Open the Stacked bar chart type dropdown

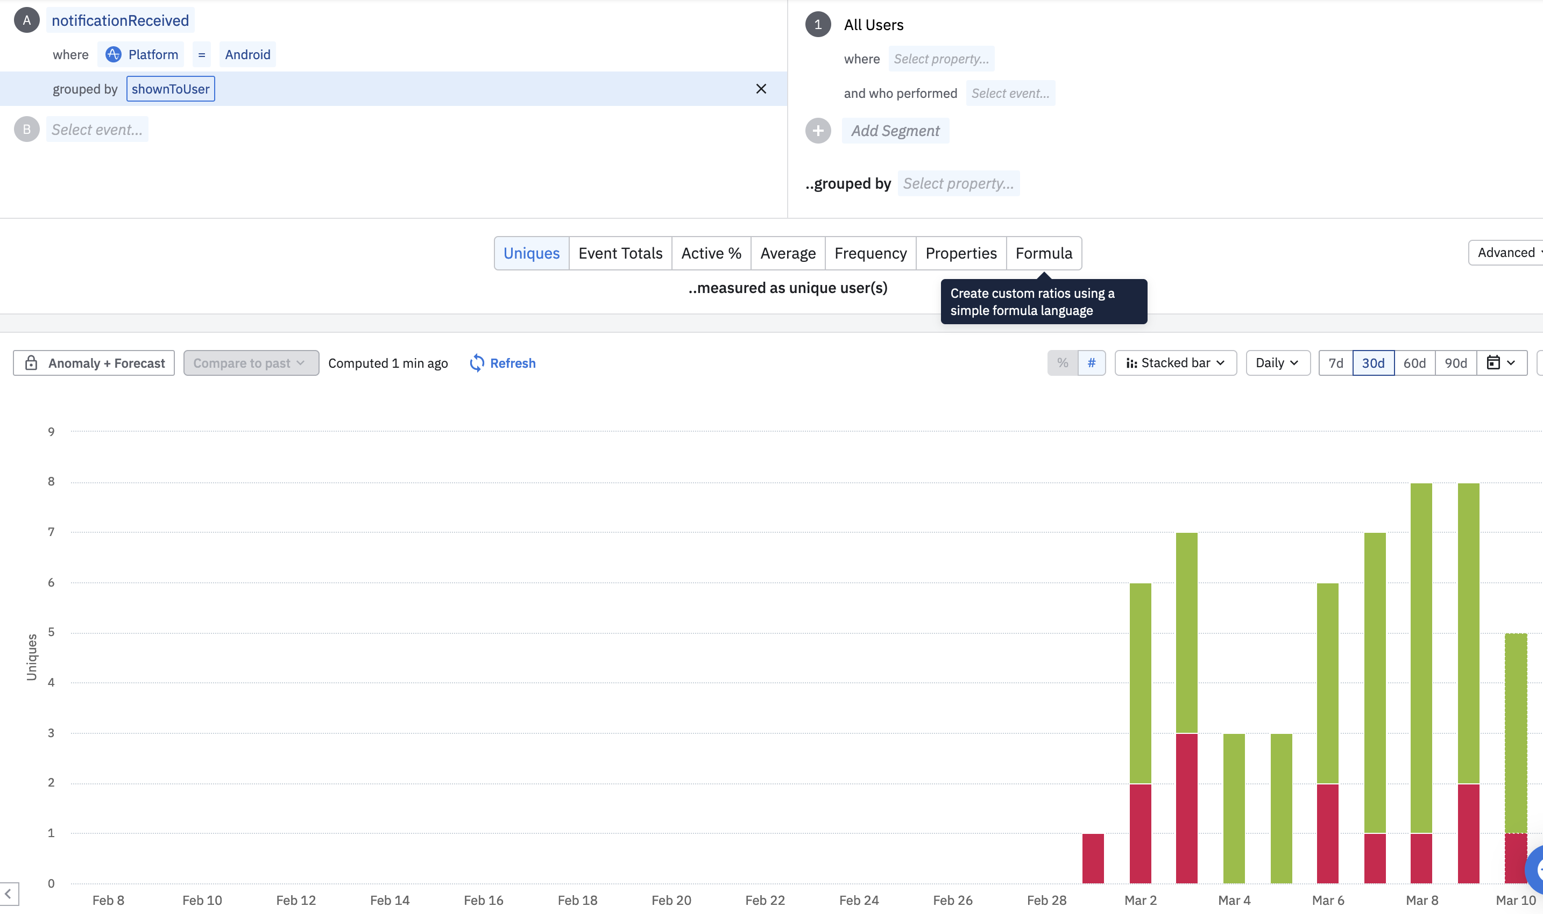tap(1174, 363)
